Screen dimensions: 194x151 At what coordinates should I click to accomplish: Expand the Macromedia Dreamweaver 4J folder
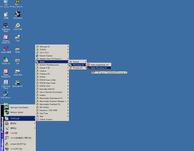[52, 98]
